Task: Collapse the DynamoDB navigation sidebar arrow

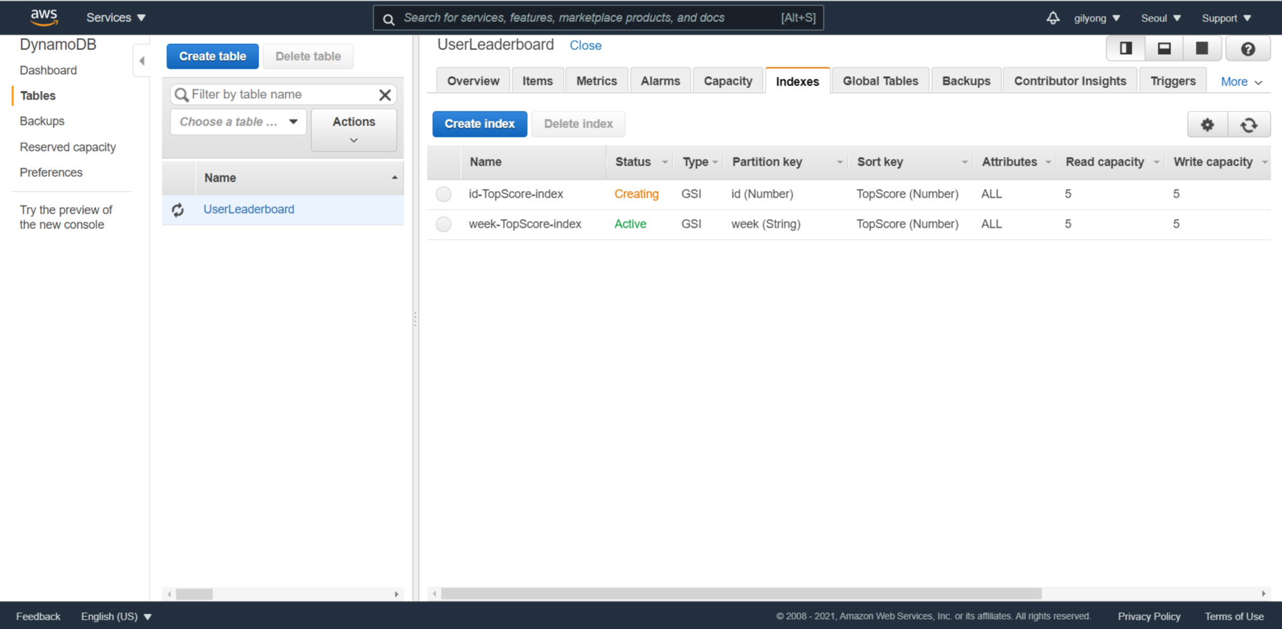Action: tap(142, 61)
